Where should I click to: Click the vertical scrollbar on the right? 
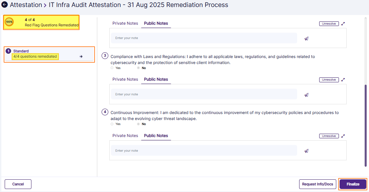pos(366,123)
